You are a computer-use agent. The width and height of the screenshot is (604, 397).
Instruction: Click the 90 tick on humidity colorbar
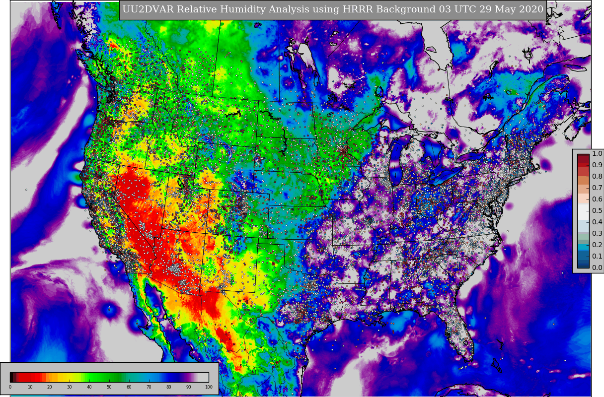[x=189, y=387]
